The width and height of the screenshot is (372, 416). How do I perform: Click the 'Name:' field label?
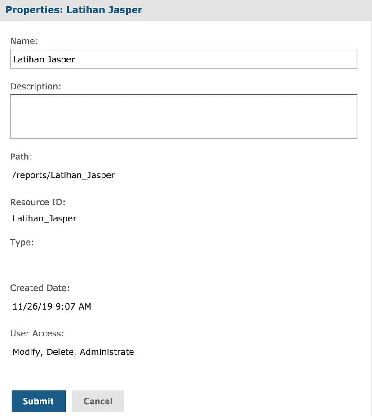click(24, 41)
